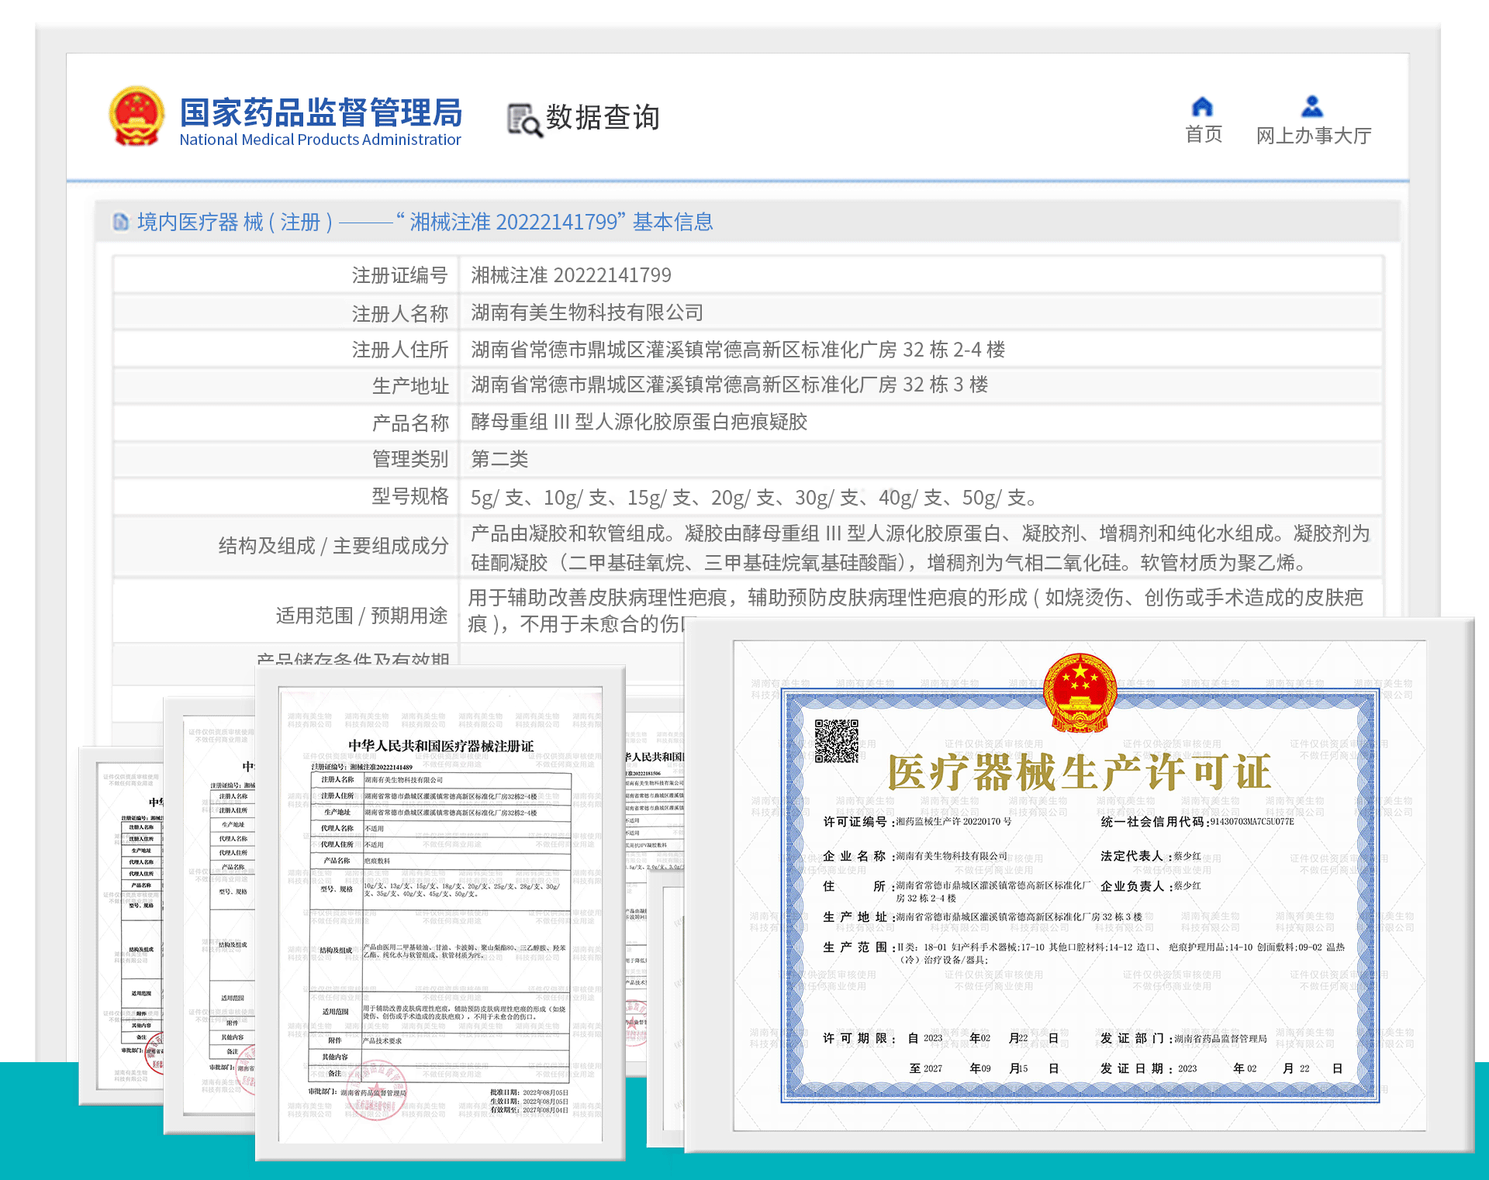Click 中华人民共和国医疗器械注册证 title on front certificate
The height and width of the screenshot is (1180, 1489).
pyautogui.click(x=440, y=746)
